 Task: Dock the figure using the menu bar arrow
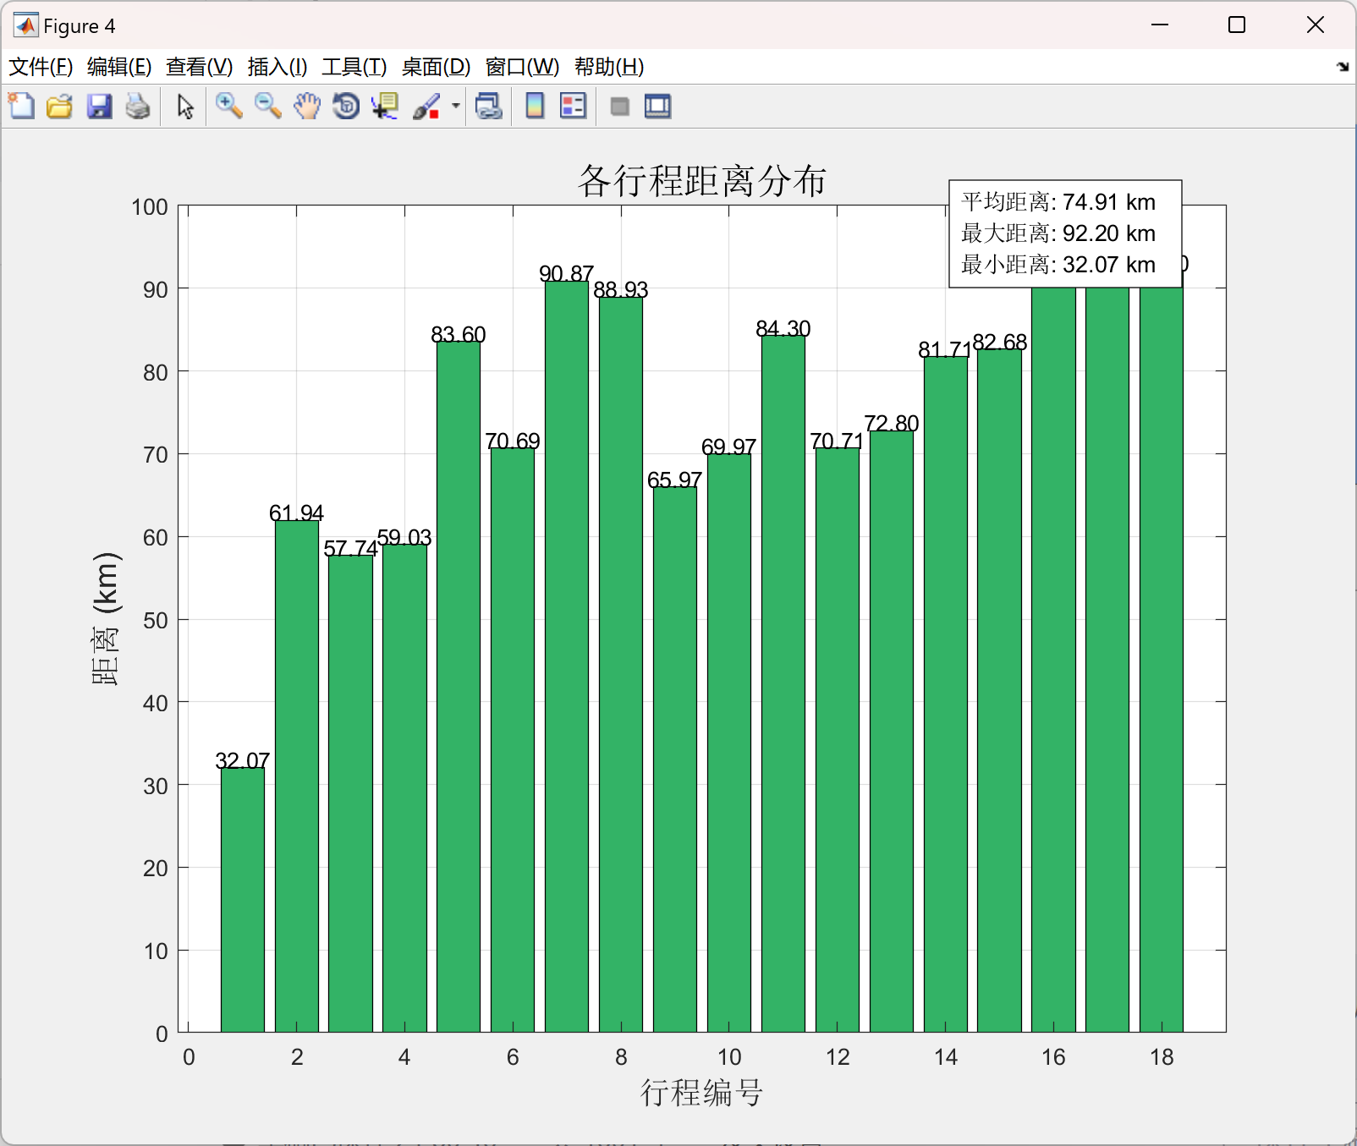1343,67
